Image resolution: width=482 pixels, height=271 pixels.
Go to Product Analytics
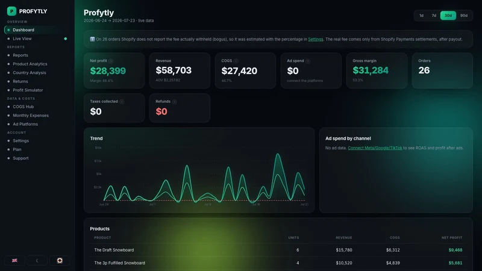point(37,64)
